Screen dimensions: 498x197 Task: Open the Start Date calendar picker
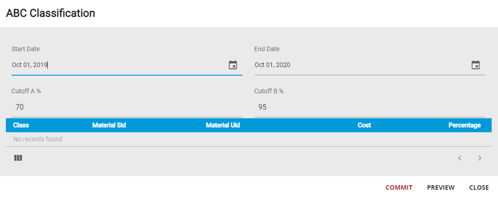click(233, 65)
